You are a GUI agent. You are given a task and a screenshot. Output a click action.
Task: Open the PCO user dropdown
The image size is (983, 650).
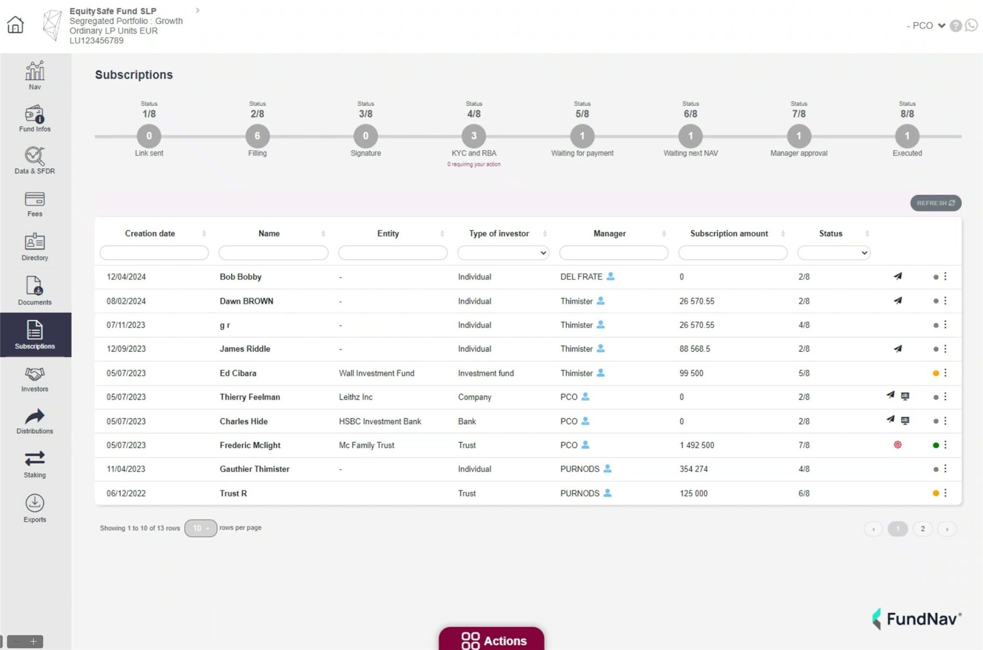(x=927, y=26)
